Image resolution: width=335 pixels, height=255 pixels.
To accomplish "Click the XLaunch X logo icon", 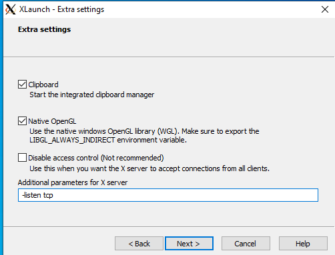I will (x=11, y=9).
